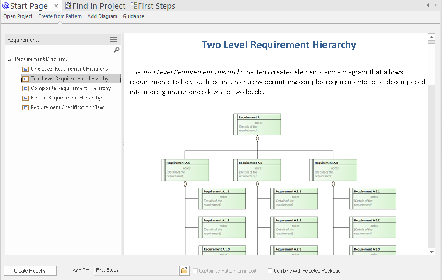The width and height of the screenshot is (442, 280).
Task: Toggle Customize Pattern on import checkbox
Action: (x=195, y=271)
